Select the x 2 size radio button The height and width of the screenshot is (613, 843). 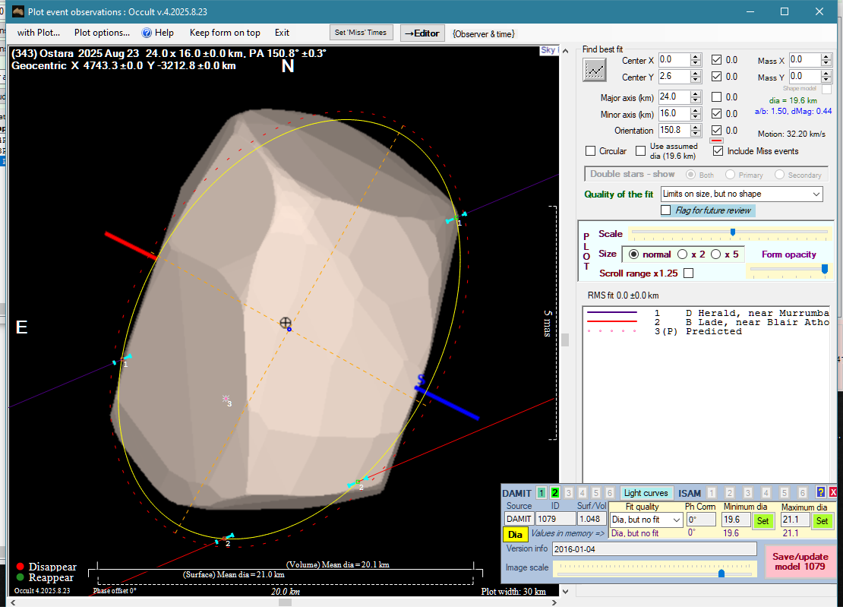tap(683, 254)
